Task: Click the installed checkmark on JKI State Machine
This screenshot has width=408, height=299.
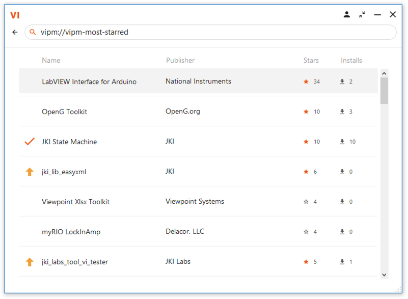Action: pyautogui.click(x=30, y=142)
